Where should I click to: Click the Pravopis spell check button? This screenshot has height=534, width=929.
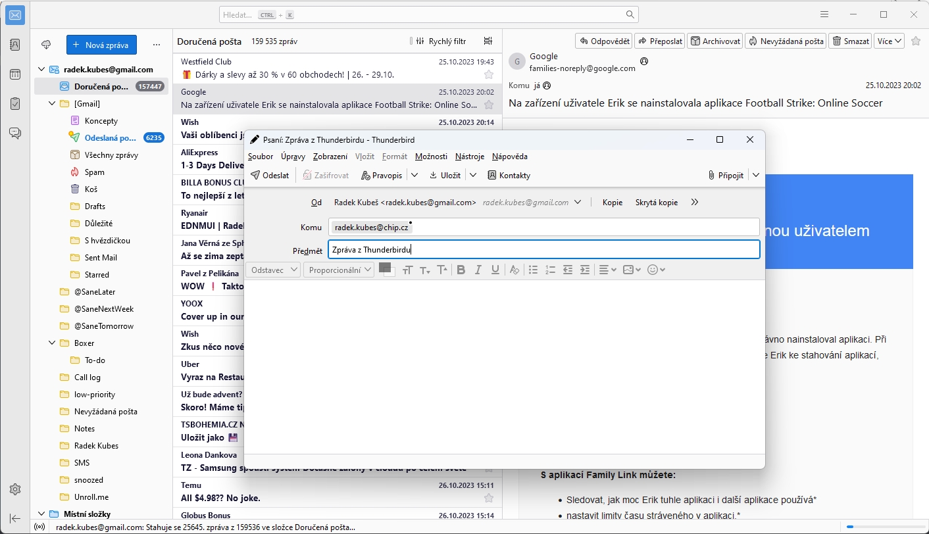(382, 175)
